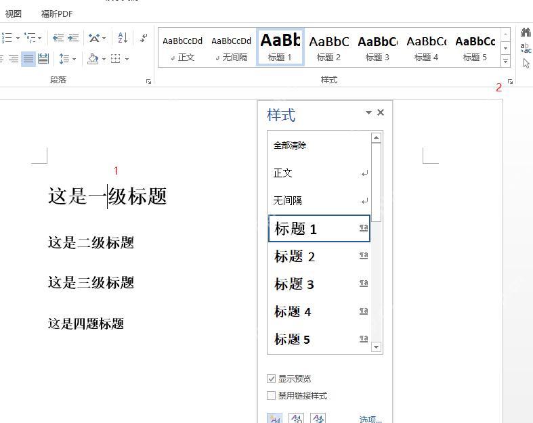Click the Find binoculars icon
533x423 pixels.
coord(526,32)
